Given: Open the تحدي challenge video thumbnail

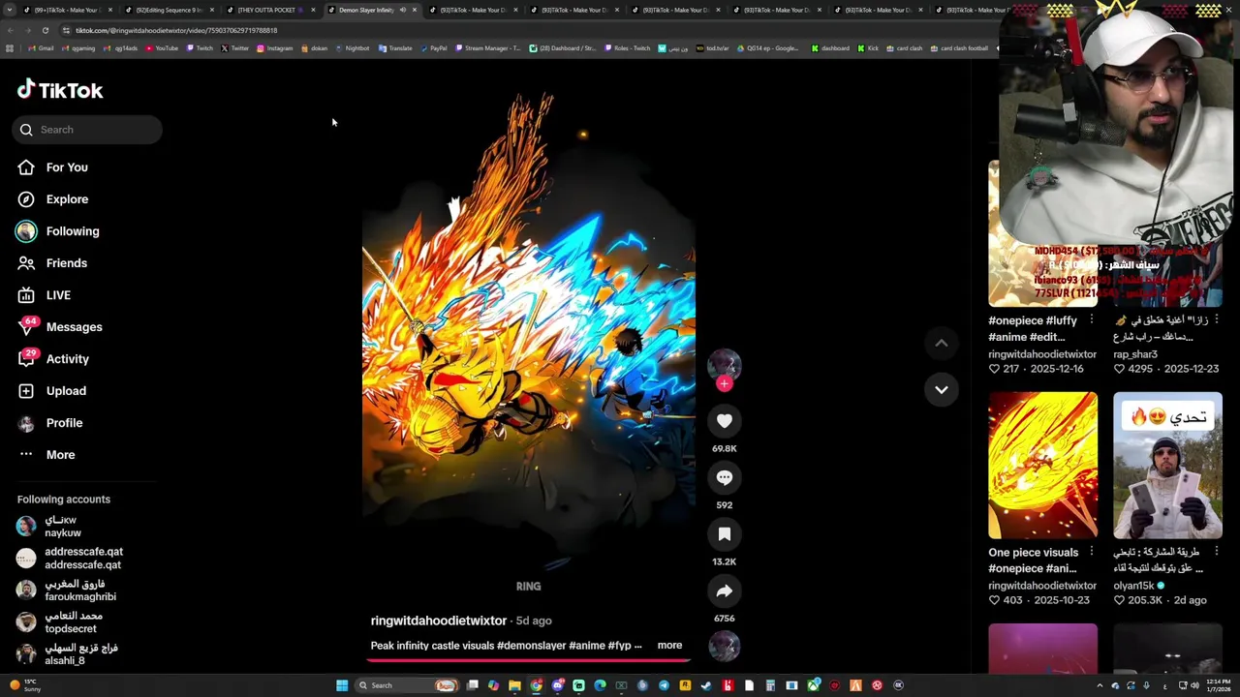Looking at the screenshot, I should pyautogui.click(x=1167, y=465).
